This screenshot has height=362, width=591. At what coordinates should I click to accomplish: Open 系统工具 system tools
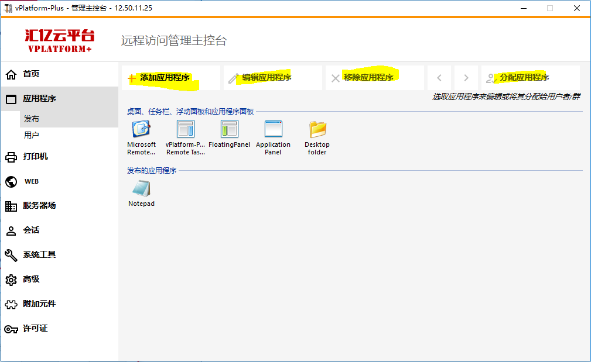pyautogui.click(x=39, y=255)
